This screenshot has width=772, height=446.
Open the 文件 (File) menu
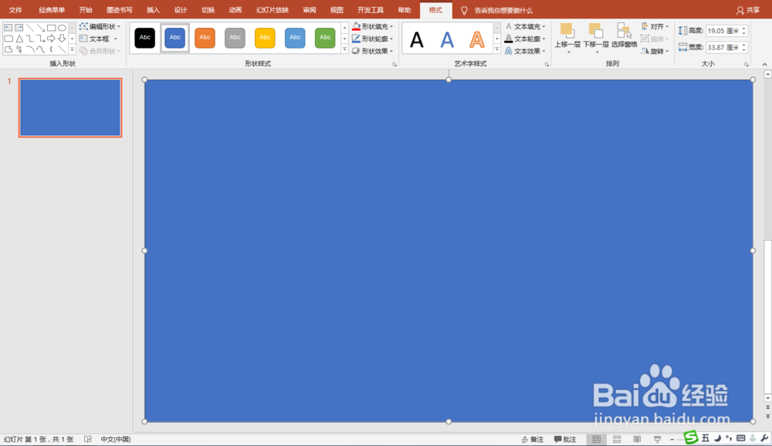point(15,10)
